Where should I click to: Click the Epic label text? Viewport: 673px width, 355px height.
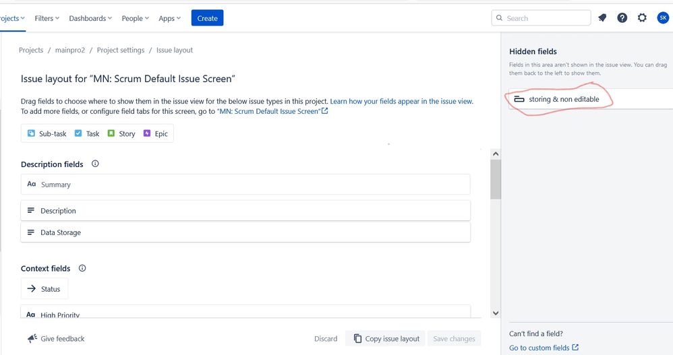161,134
